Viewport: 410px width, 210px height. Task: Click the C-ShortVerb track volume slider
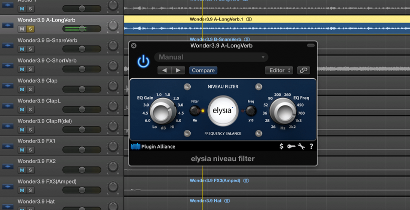(82, 69)
